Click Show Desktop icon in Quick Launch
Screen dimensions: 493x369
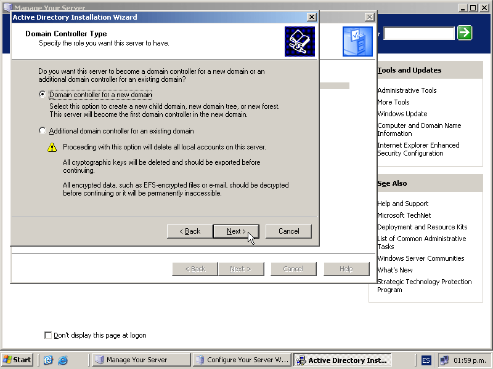[x=48, y=360]
